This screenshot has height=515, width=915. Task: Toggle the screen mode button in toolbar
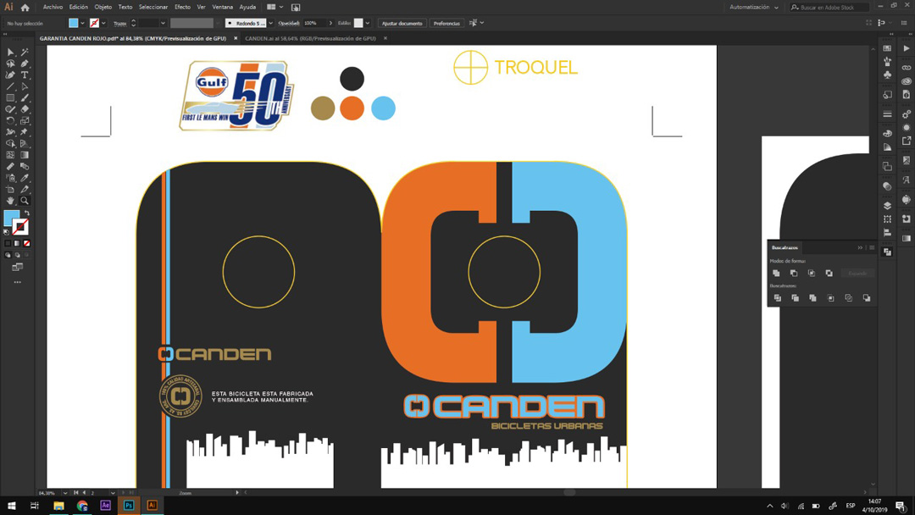17,267
